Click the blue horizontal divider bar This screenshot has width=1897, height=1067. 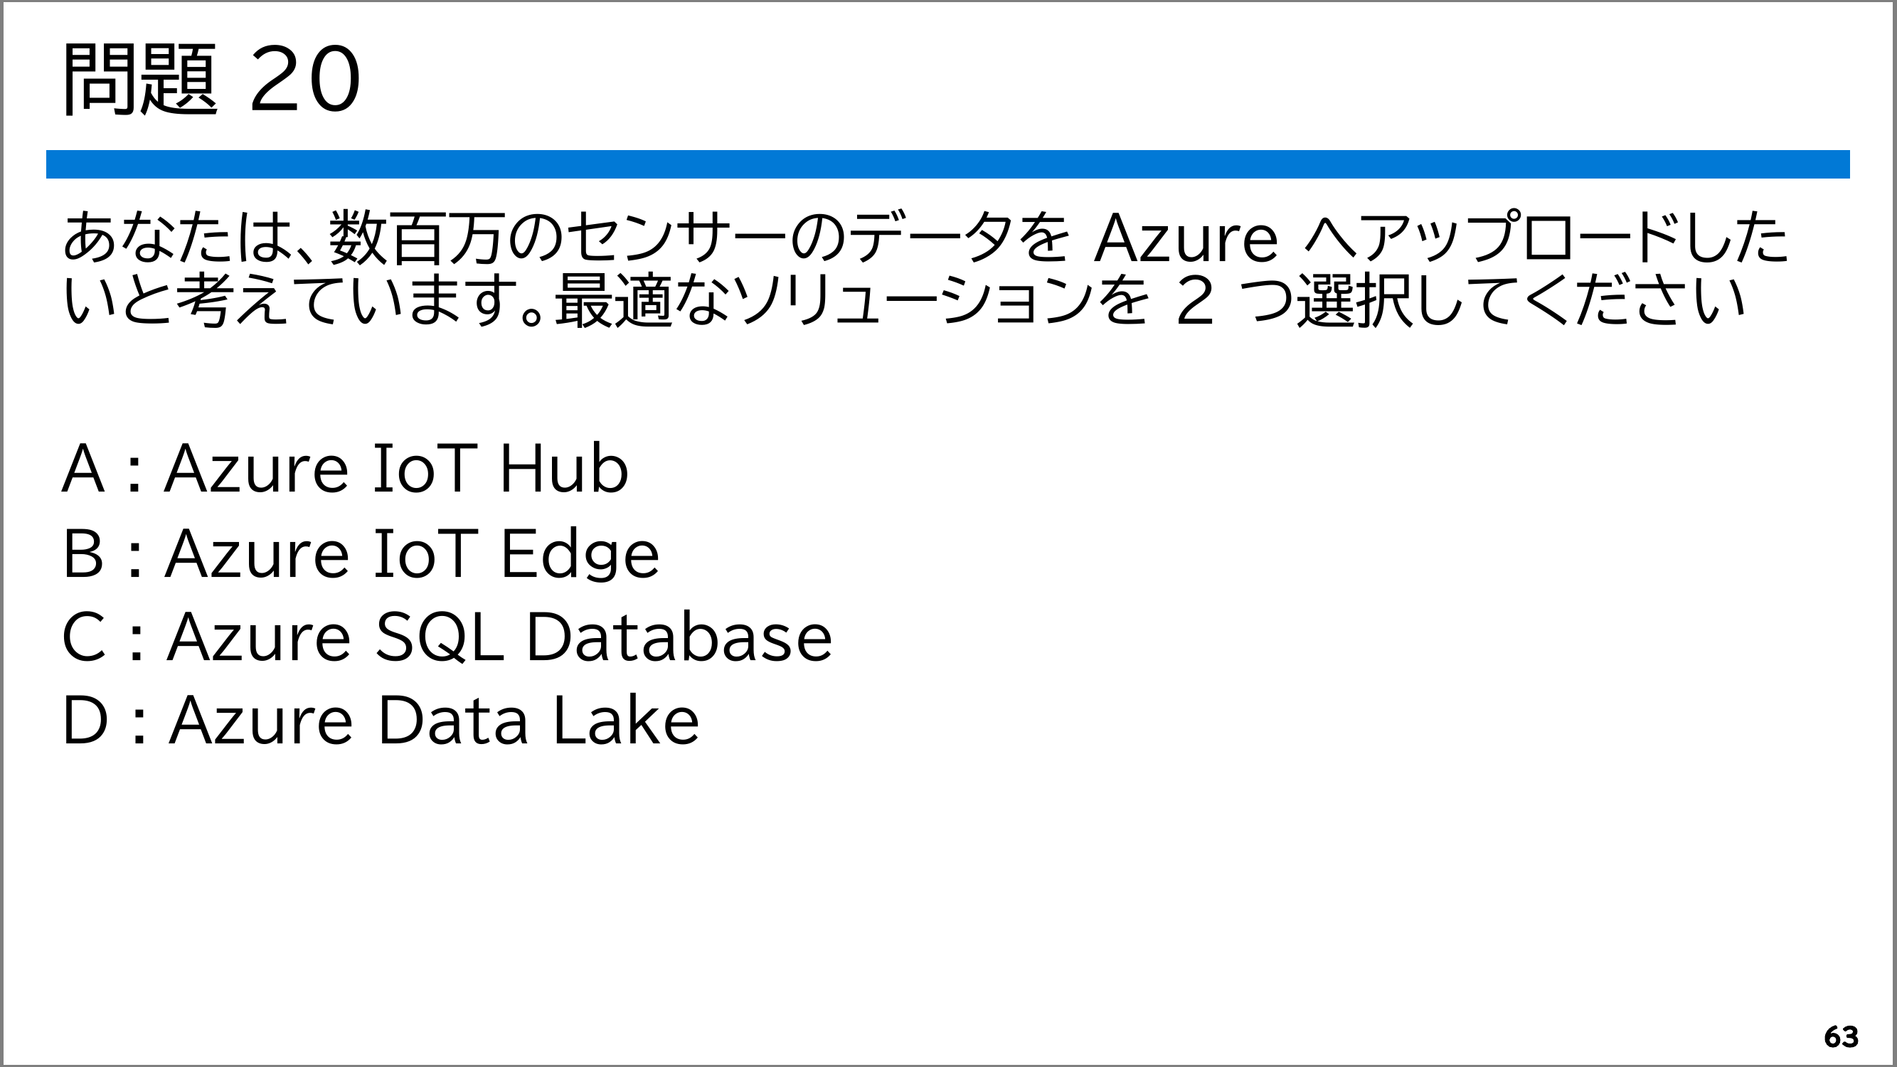(947, 164)
